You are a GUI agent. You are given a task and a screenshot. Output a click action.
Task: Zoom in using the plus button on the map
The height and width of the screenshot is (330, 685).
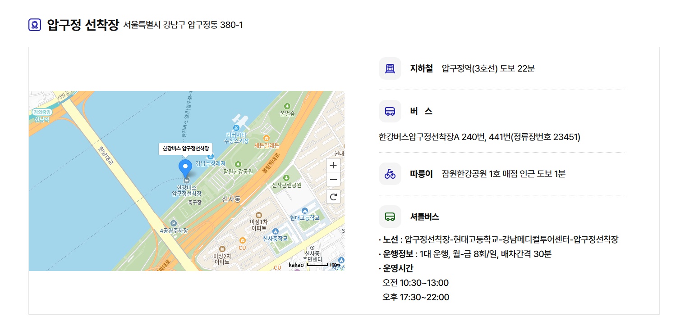[333, 165]
